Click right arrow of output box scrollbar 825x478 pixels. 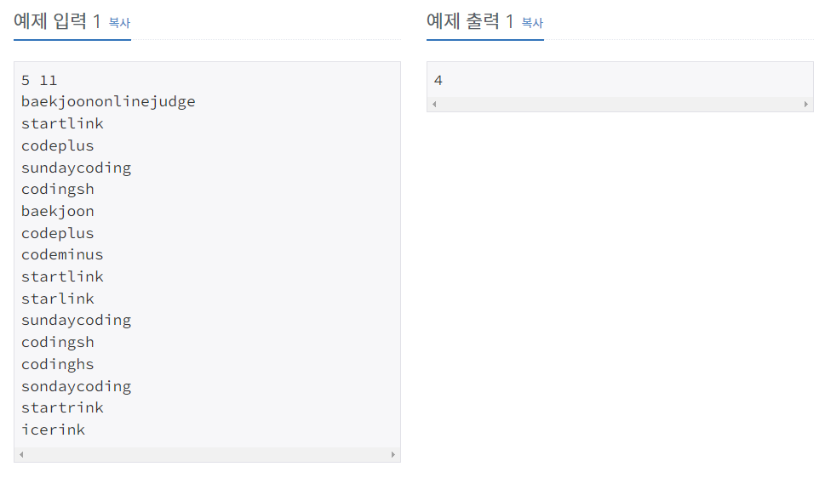pyautogui.click(x=806, y=104)
